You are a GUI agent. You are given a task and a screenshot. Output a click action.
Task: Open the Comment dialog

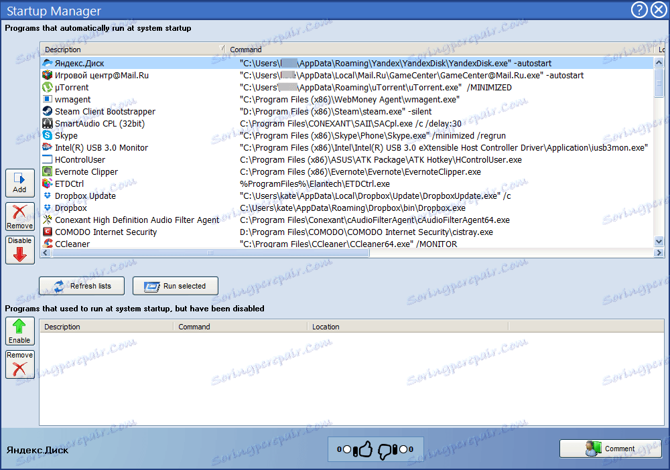[610, 449]
